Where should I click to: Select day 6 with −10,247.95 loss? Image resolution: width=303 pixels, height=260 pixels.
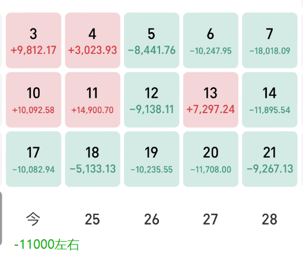tap(210, 40)
